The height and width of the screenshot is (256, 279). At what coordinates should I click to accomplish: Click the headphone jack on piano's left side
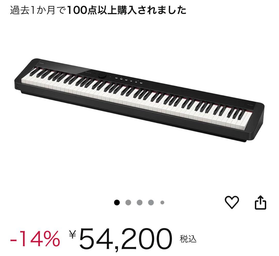18,87
